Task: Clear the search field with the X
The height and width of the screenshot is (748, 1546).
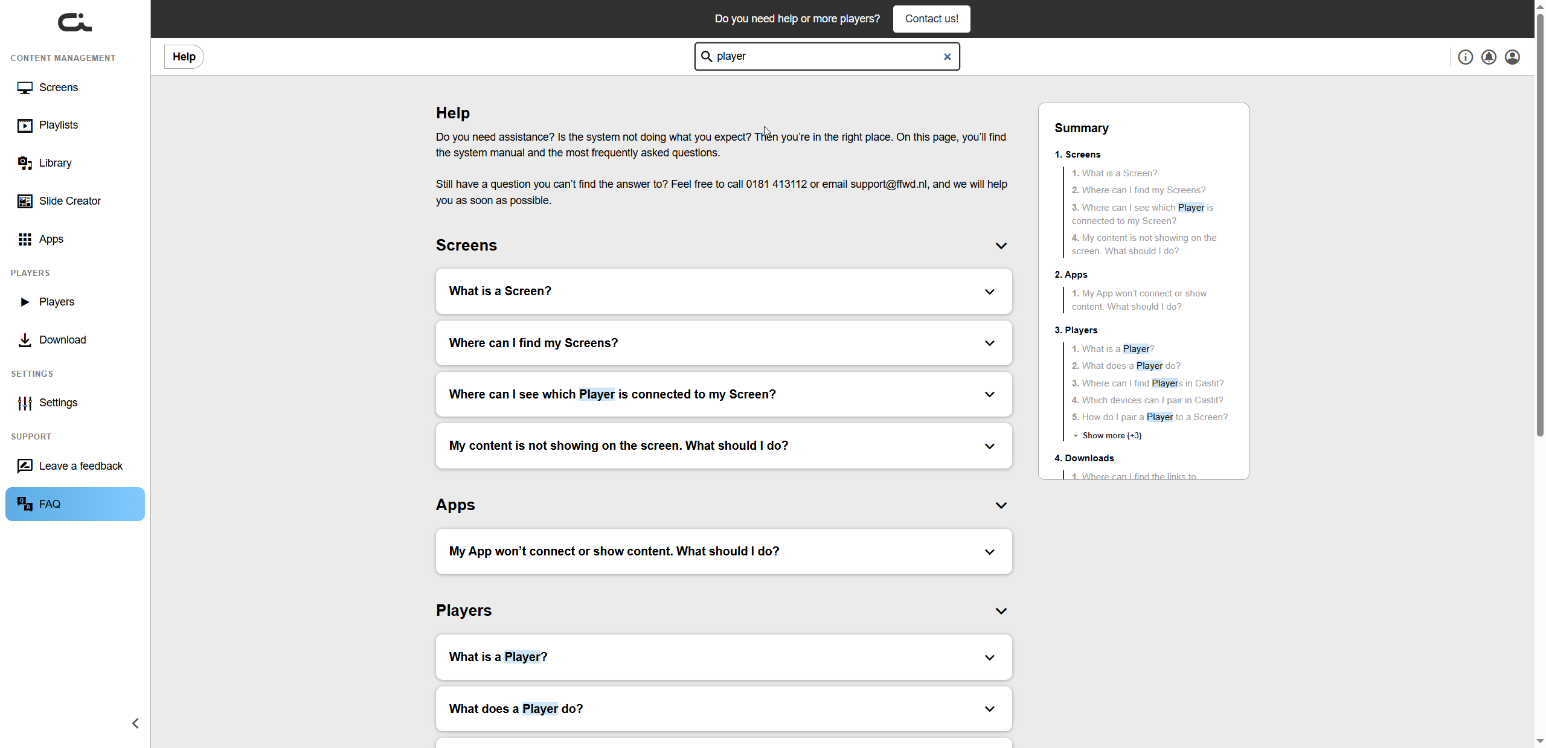Action: (x=947, y=56)
